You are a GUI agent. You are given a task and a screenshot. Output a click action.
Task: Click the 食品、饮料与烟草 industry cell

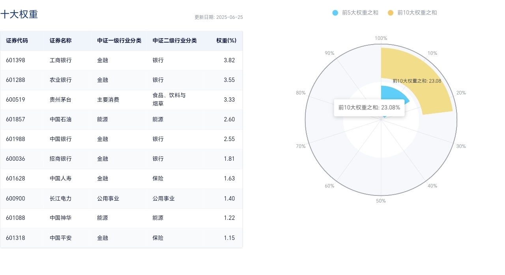169,100
